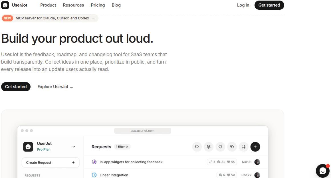Screen dimensions: 331x178
Task: Click the UserJot workspace logo in sidebar
Action: 28,147
